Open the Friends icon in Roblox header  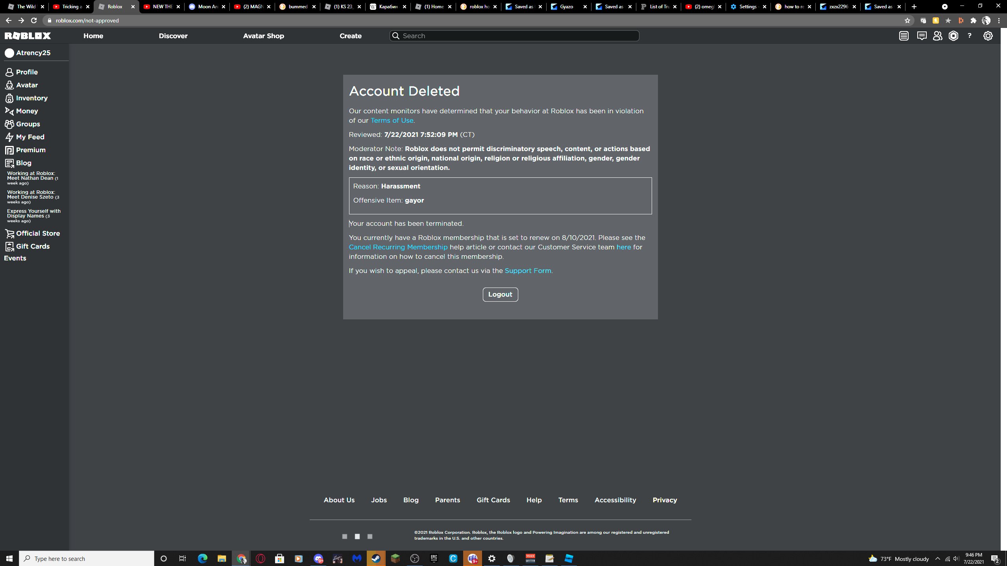click(x=937, y=36)
